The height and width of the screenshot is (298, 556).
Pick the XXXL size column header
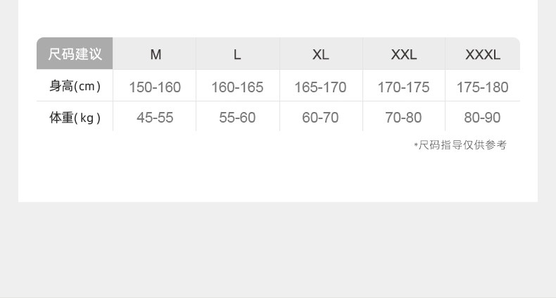[482, 54]
